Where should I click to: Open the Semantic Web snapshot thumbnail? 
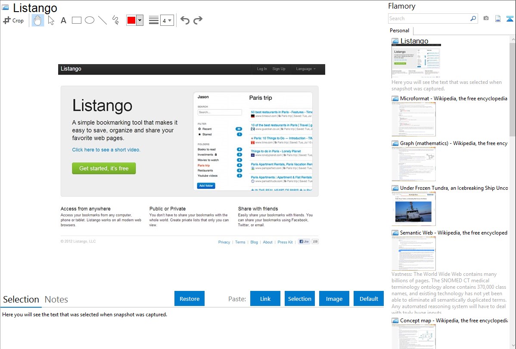click(413, 253)
